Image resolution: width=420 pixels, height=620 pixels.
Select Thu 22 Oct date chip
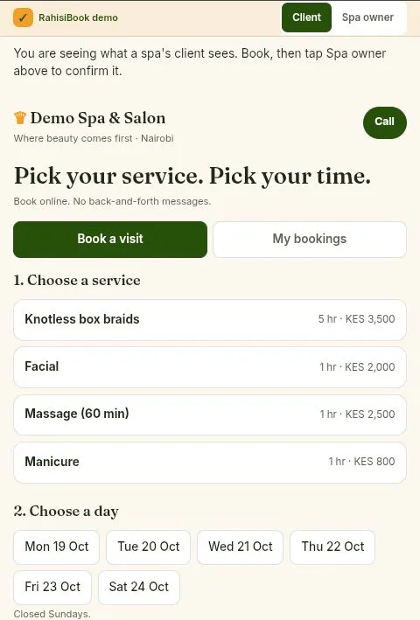pos(332,547)
